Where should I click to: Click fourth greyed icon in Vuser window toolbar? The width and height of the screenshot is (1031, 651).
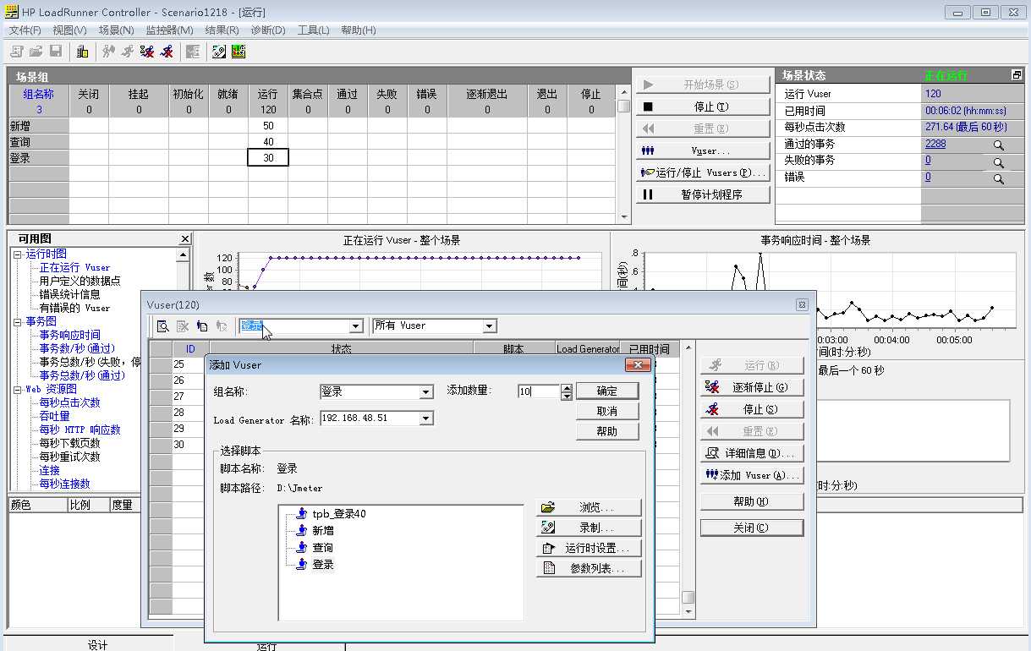222,325
